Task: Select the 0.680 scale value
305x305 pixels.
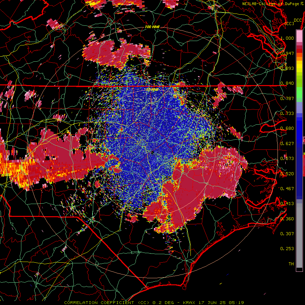Action: pos(287,128)
